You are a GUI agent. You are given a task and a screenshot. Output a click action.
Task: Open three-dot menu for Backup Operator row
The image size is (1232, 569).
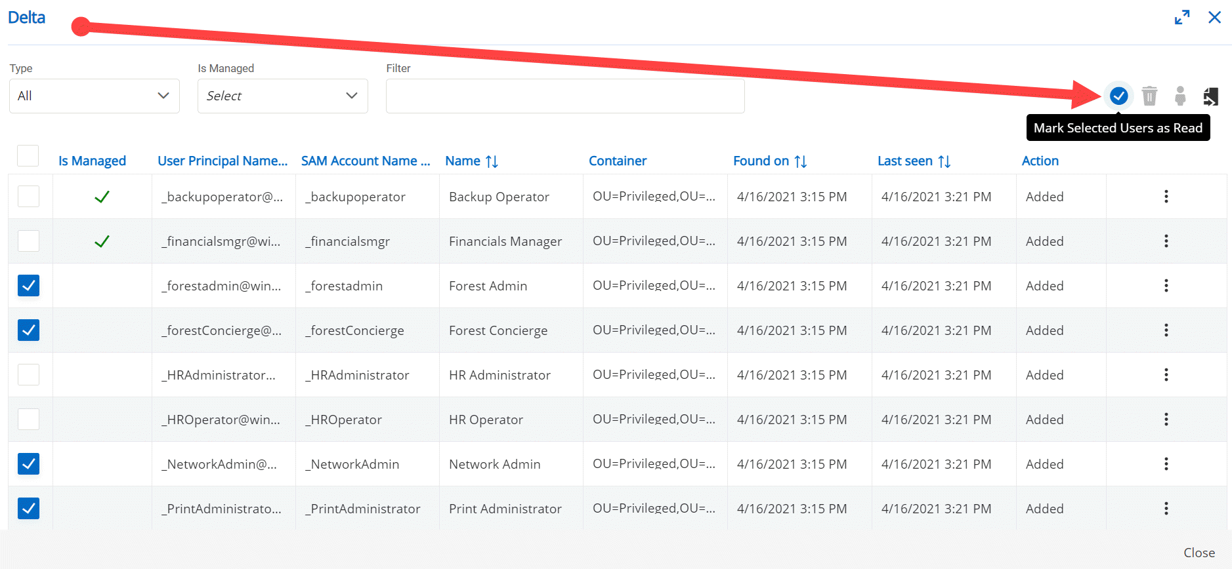click(x=1166, y=197)
